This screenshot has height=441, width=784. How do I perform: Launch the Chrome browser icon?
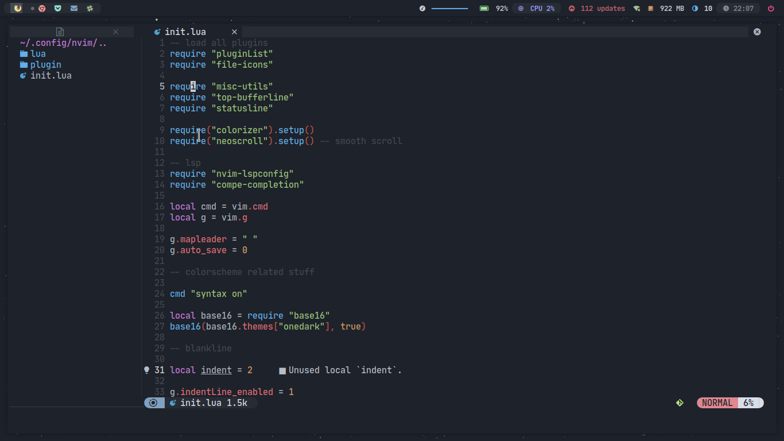[x=41, y=9]
